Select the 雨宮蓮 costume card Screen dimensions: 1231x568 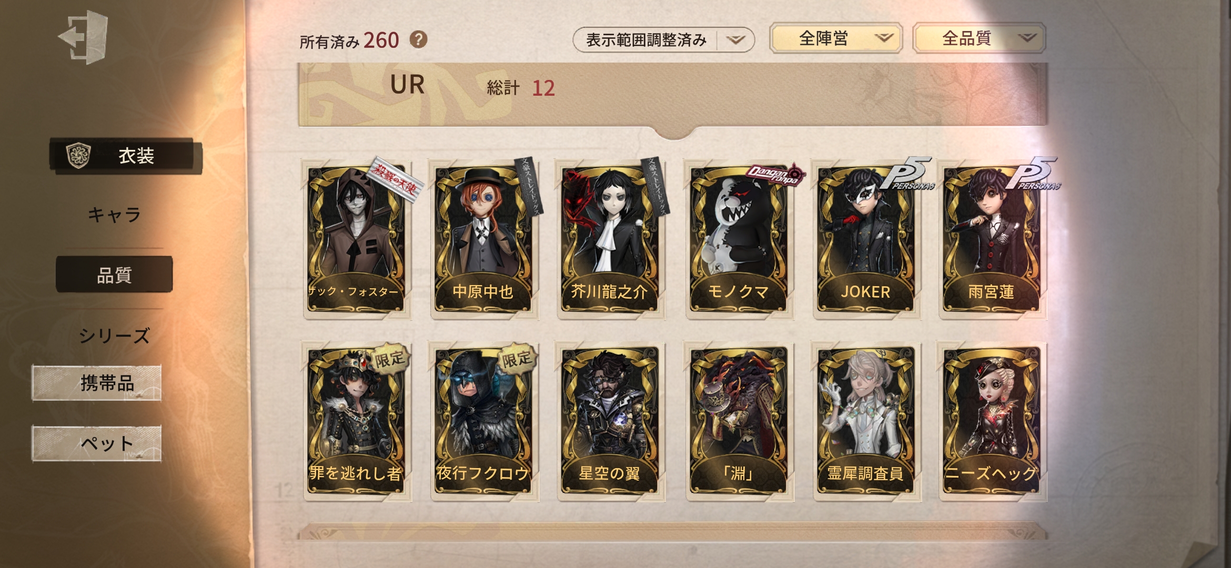[992, 239]
